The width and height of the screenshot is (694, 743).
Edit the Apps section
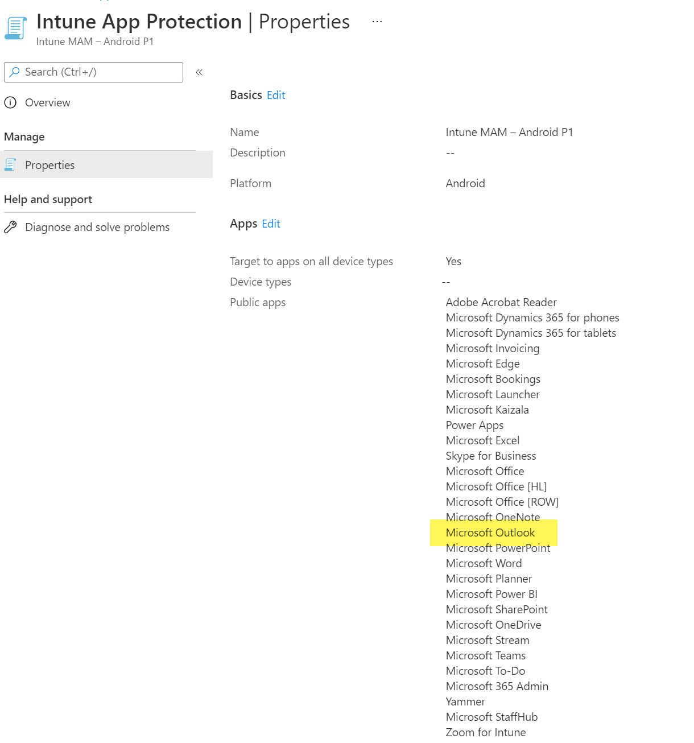270,224
